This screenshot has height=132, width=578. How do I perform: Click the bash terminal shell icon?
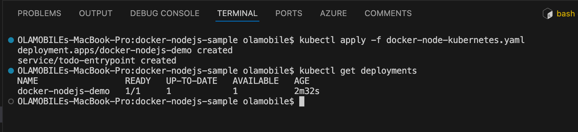(548, 14)
